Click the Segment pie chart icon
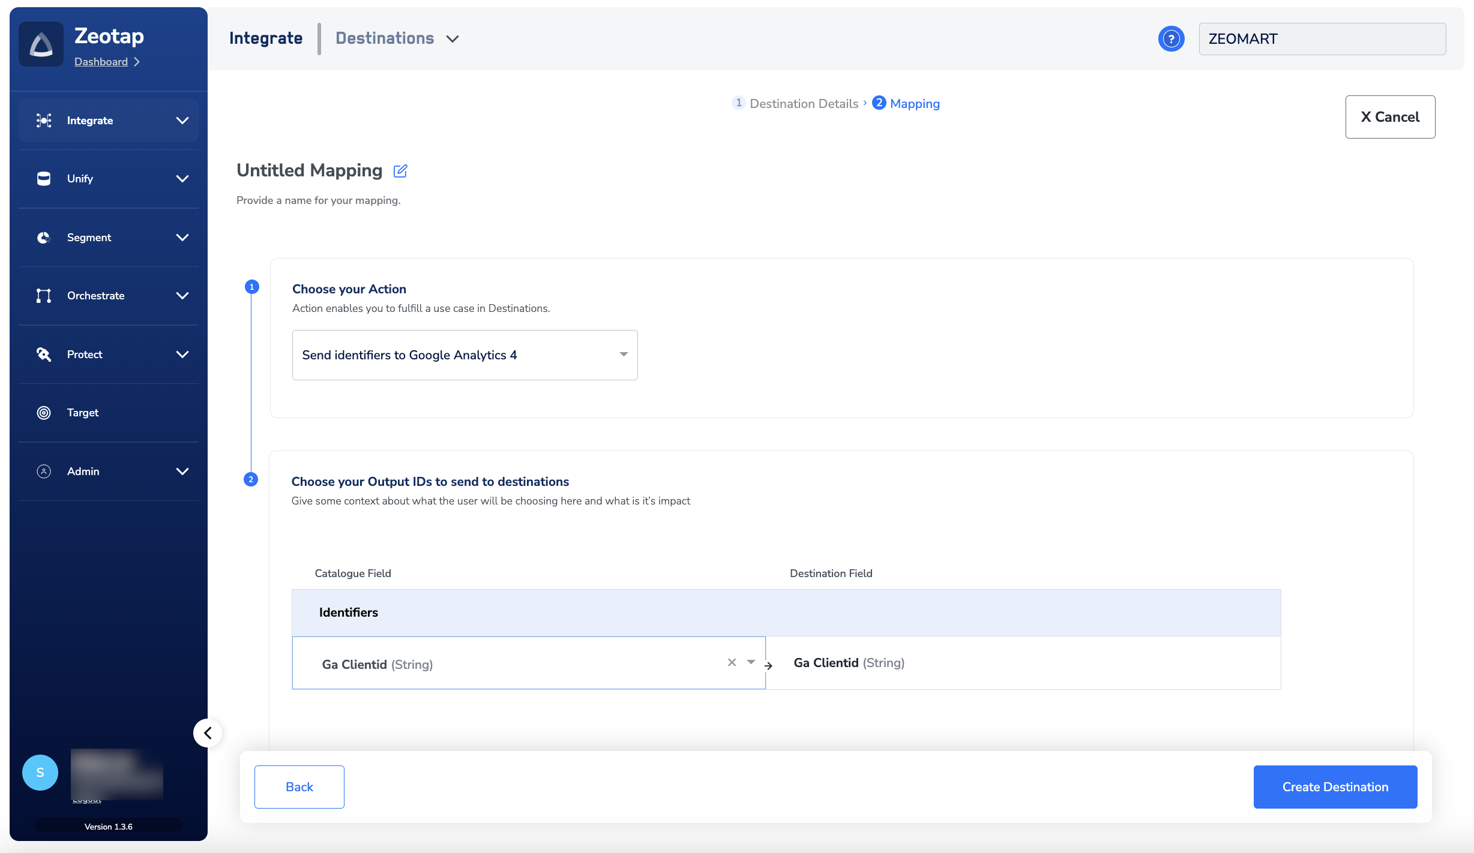The image size is (1474, 853). [x=44, y=238]
